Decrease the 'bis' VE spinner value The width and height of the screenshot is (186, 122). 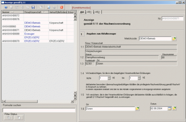(139, 79)
